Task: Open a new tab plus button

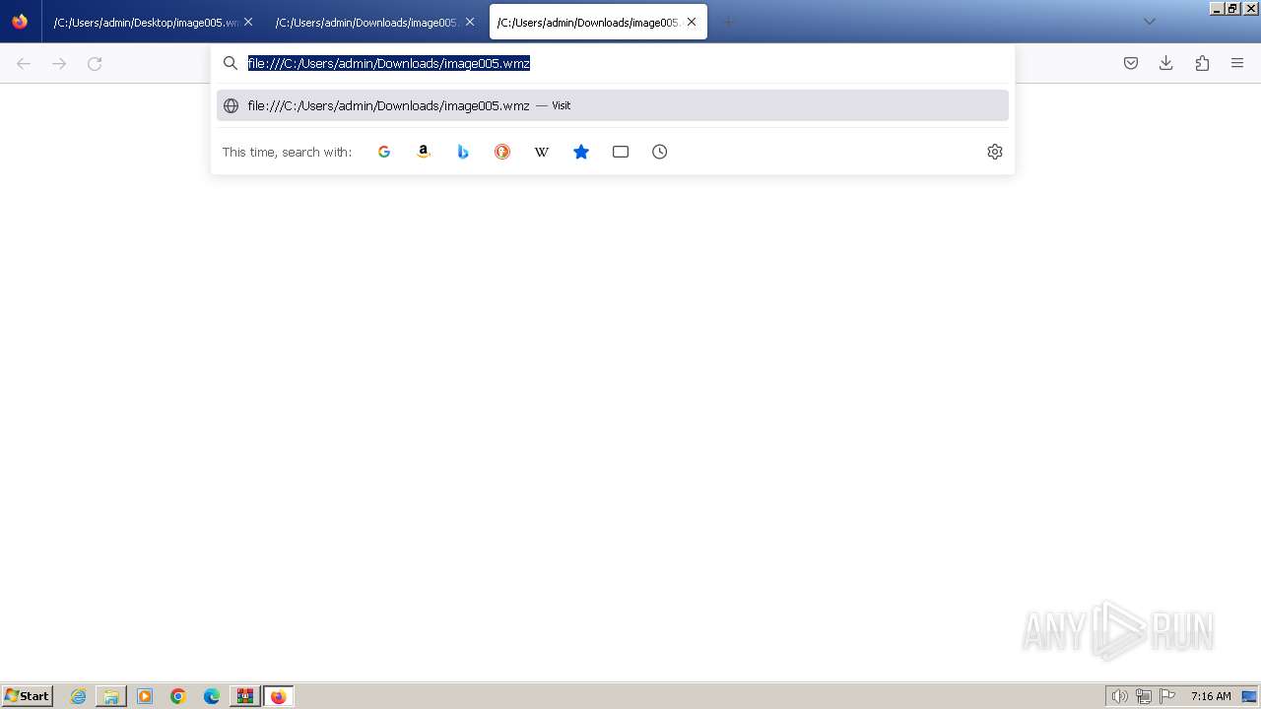Action: (x=729, y=22)
